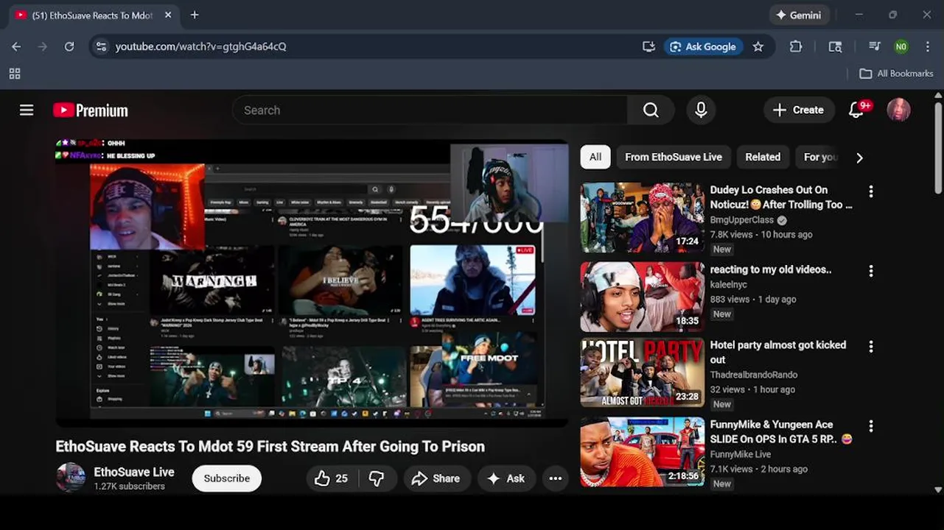Open the apps grid on bookmarks bar
944x530 pixels.
click(x=15, y=74)
